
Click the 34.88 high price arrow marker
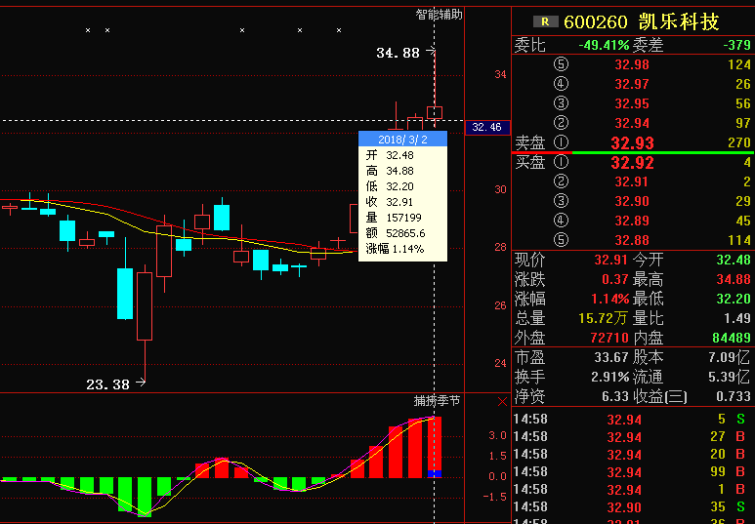point(404,53)
